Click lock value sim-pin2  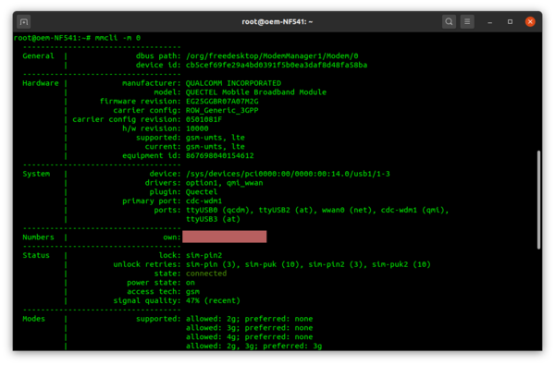203,255
